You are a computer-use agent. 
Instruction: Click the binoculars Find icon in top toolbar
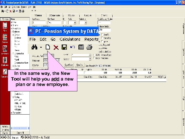point(3,11)
